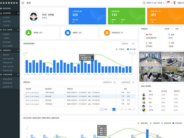Screen dimensions: 184x138
Task: Click the orange noise icon above 52db
Action: point(169,43)
